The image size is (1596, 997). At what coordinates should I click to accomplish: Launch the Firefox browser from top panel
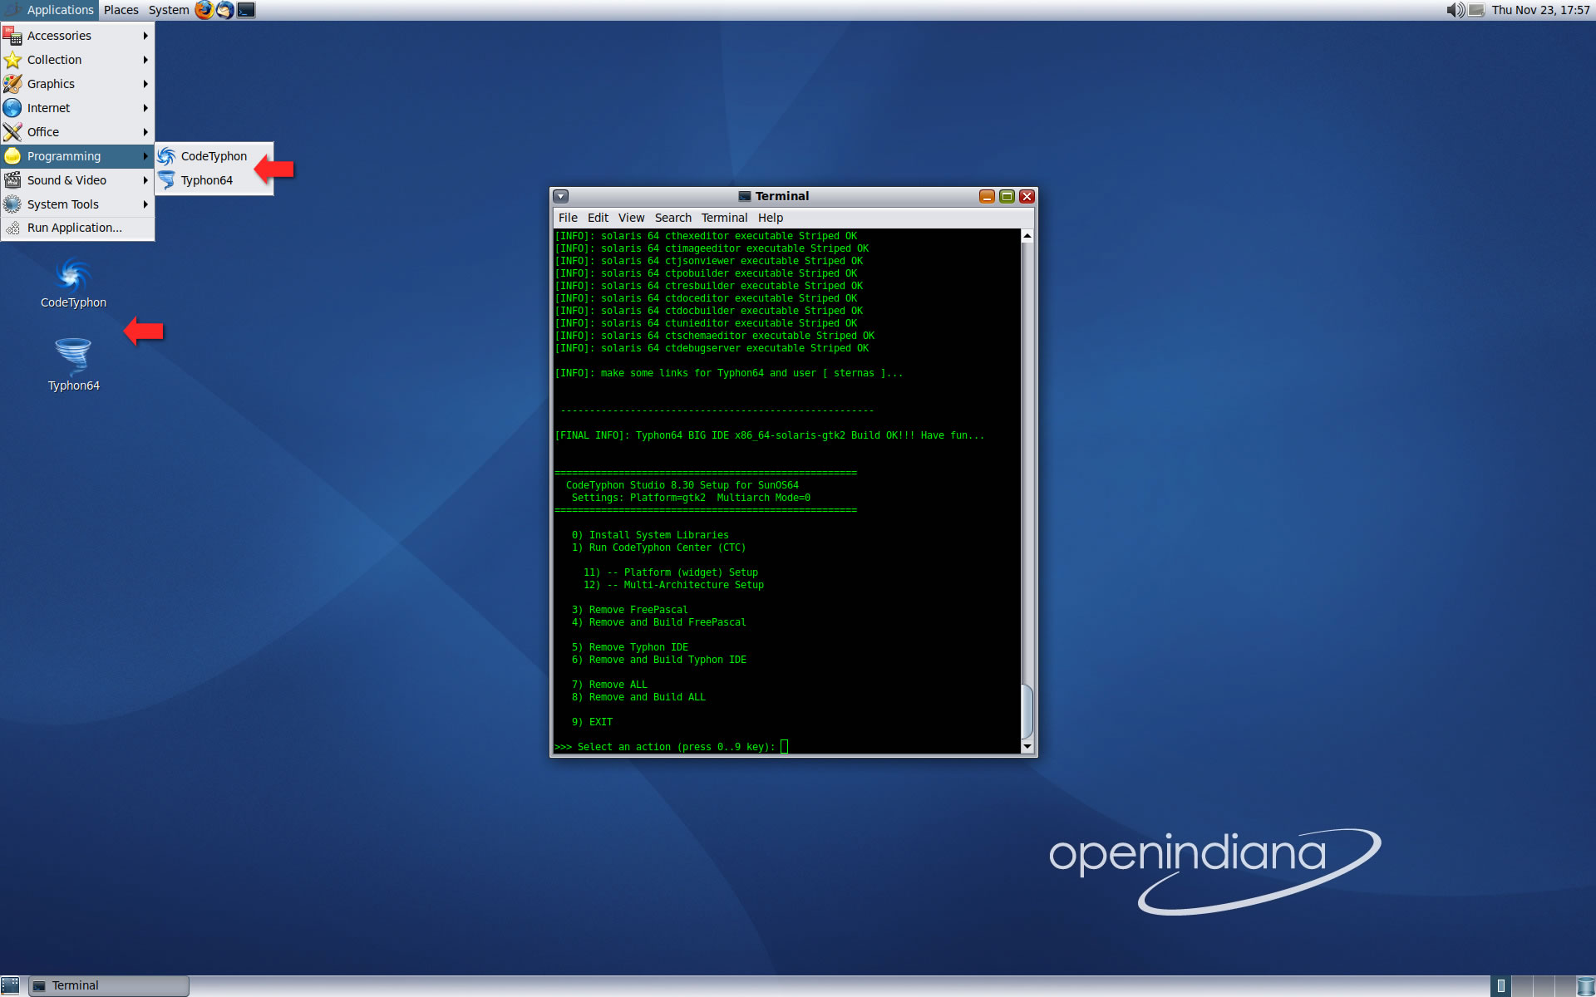[x=204, y=10]
